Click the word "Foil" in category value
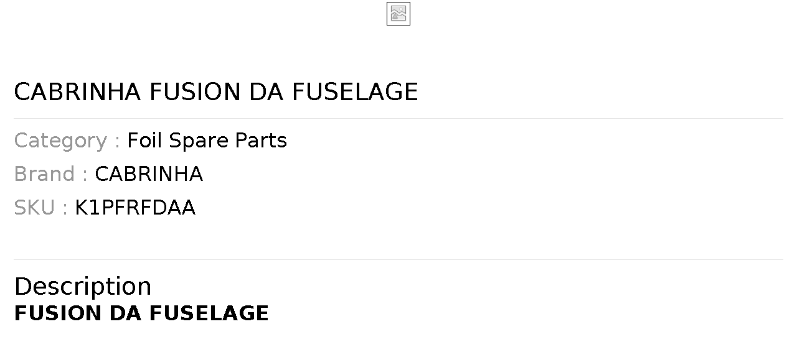 pyautogui.click(x=145, y=141)
